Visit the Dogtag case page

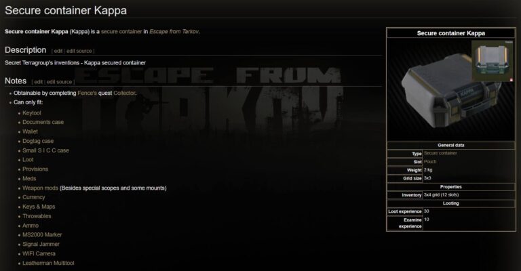[38, 141]
